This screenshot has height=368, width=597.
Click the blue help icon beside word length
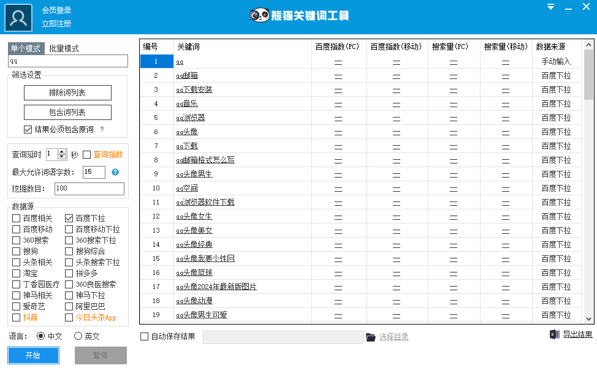tap(115, 172)
